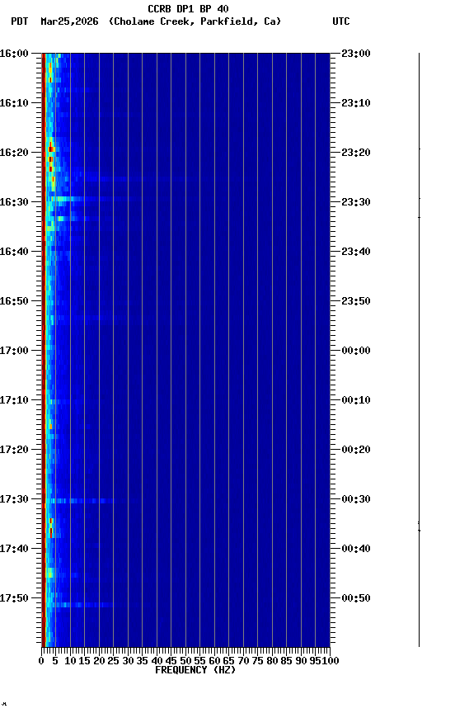This screenshot has height=713, width=455.
Task: Click the '00:00' UTC time label
Action: pos(356,351)
